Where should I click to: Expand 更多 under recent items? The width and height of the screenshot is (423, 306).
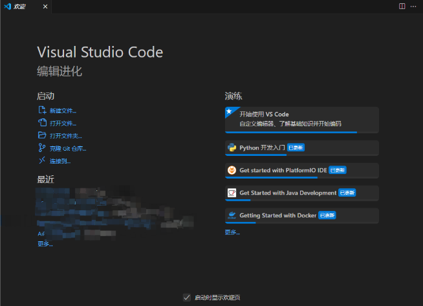[45, 244]
